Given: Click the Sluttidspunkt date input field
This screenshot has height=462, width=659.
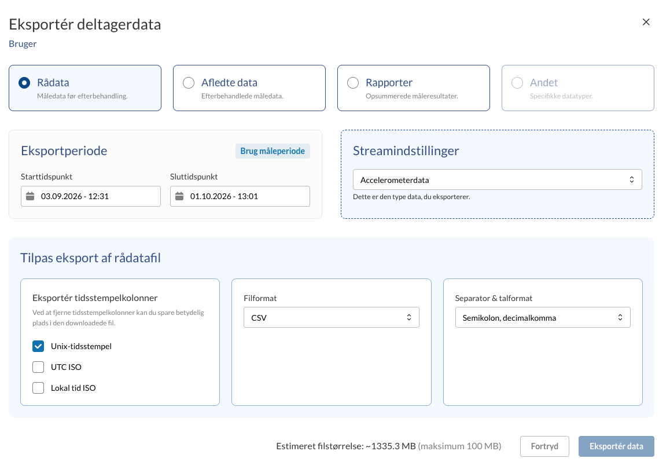Looking at the screenshot, I should click(x=240, y=196).
